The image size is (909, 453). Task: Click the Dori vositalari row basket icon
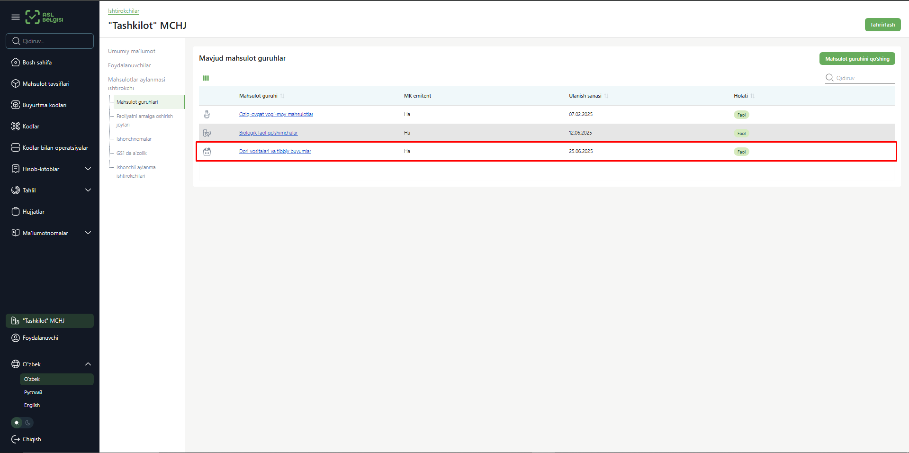coord(207,152)
